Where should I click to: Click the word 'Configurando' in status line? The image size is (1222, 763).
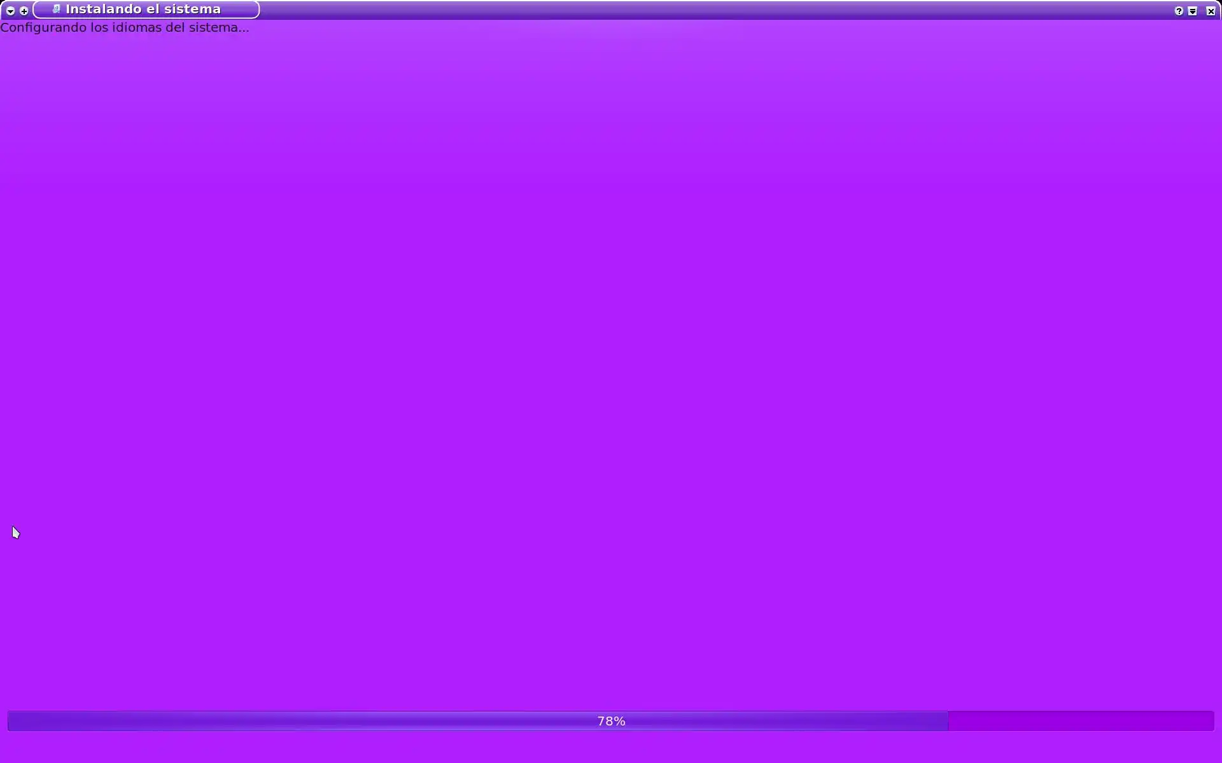[x=43, y=27]
